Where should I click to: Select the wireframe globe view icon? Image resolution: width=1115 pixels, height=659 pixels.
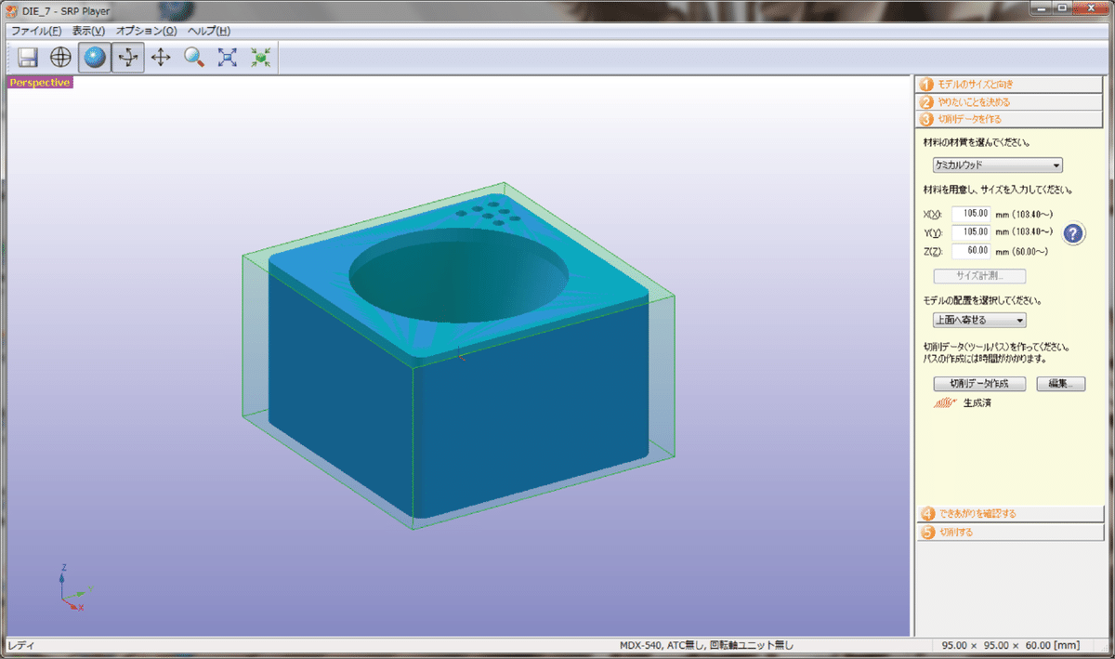[60, 58]
